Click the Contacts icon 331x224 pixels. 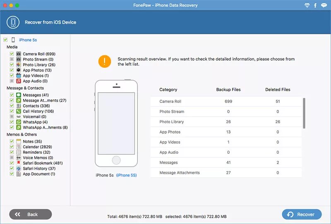click(x=19, y=106)
